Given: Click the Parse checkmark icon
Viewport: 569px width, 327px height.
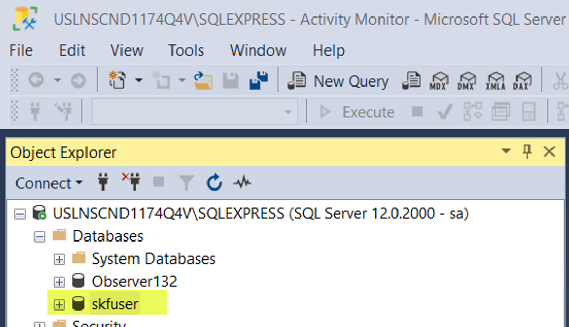Looking at the screenshot, I should click(445, 111).
